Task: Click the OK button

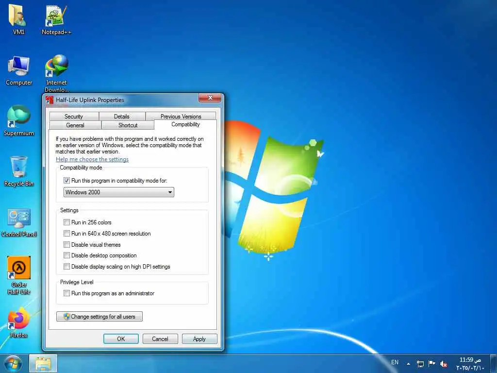Action: [121, 339]
